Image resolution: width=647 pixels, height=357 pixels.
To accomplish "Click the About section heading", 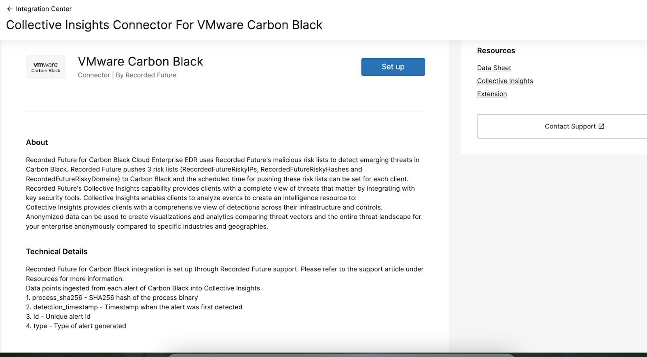I will coord(37,143).
